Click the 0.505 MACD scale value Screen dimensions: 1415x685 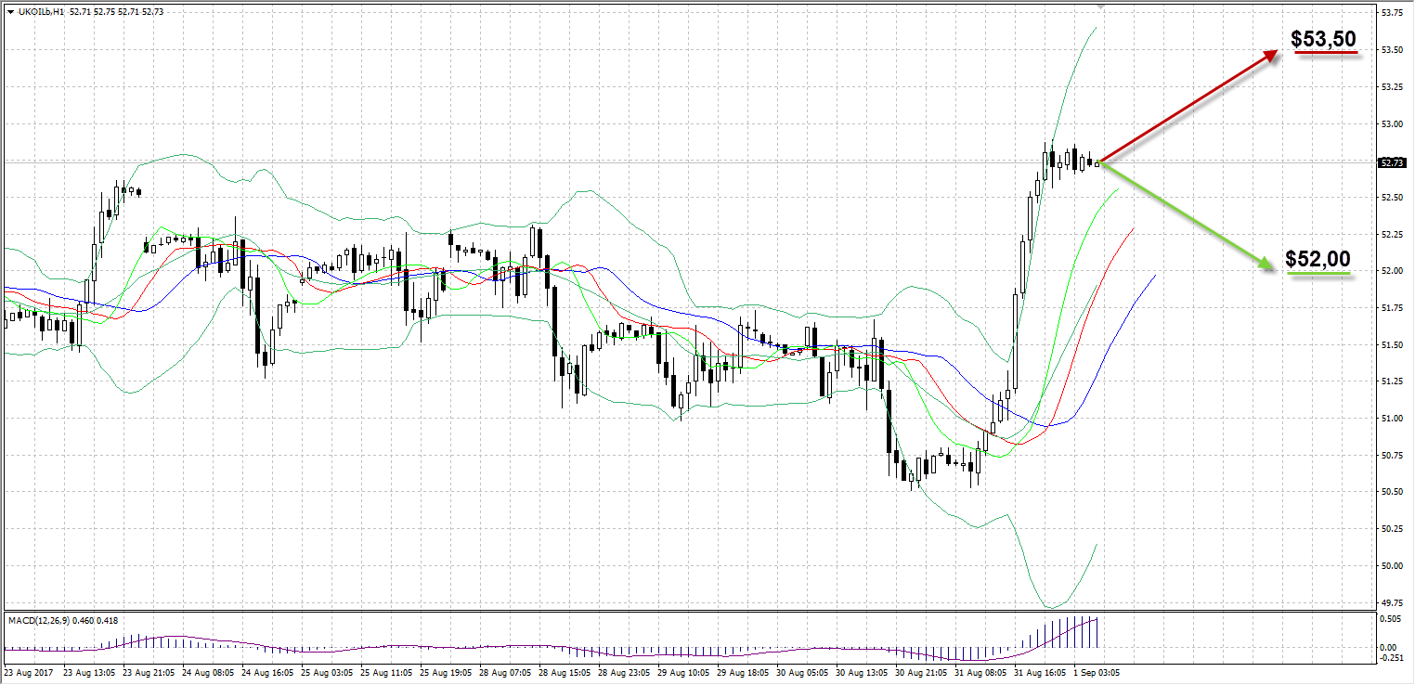point(1392,619)
